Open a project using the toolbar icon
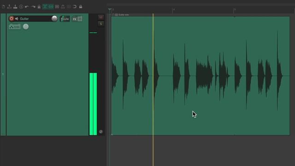 pos(9,7)
